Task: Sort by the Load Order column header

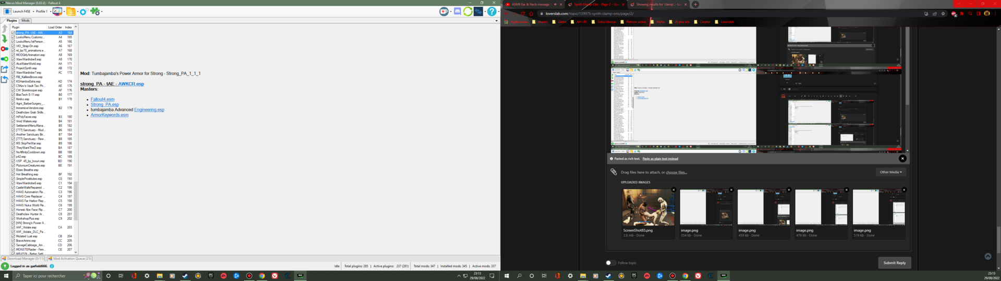Action: 55,27
